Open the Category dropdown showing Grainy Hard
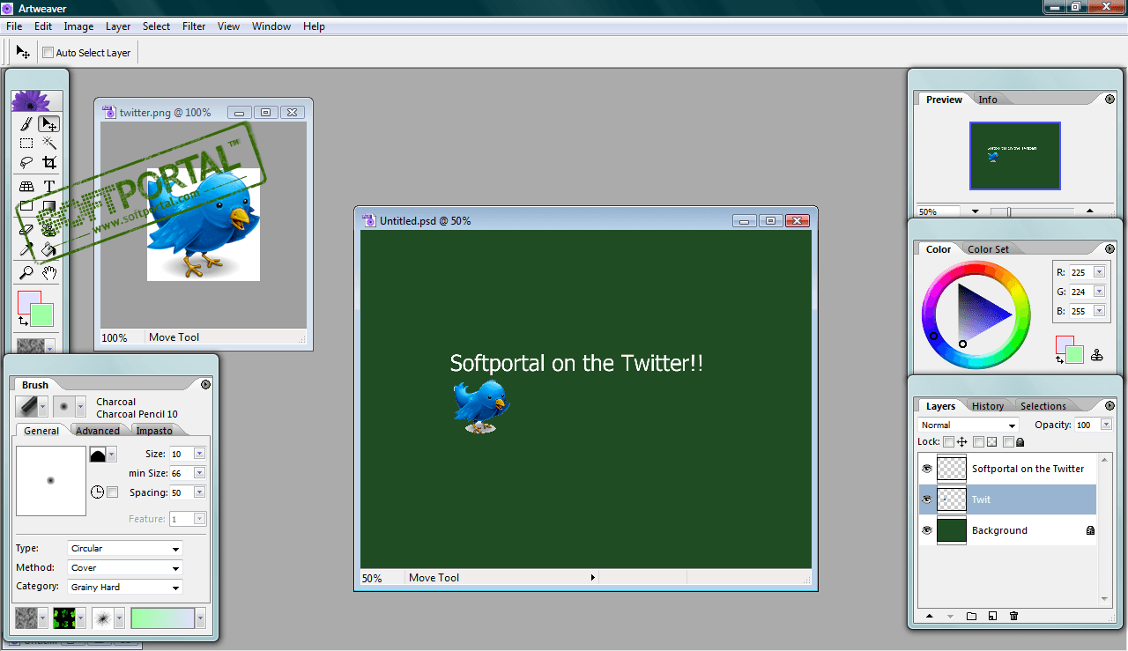The image size is (1128, 651). 125,587
